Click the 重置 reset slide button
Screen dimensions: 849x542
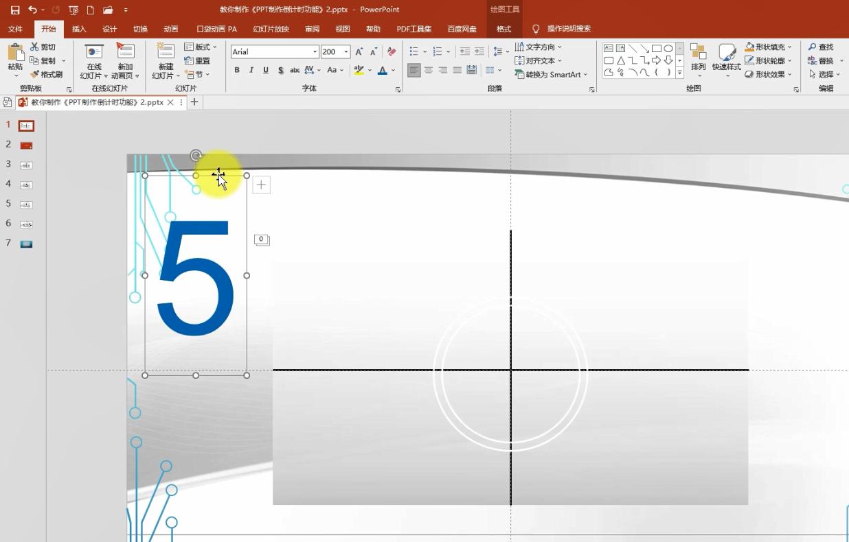tap(198, 60)
